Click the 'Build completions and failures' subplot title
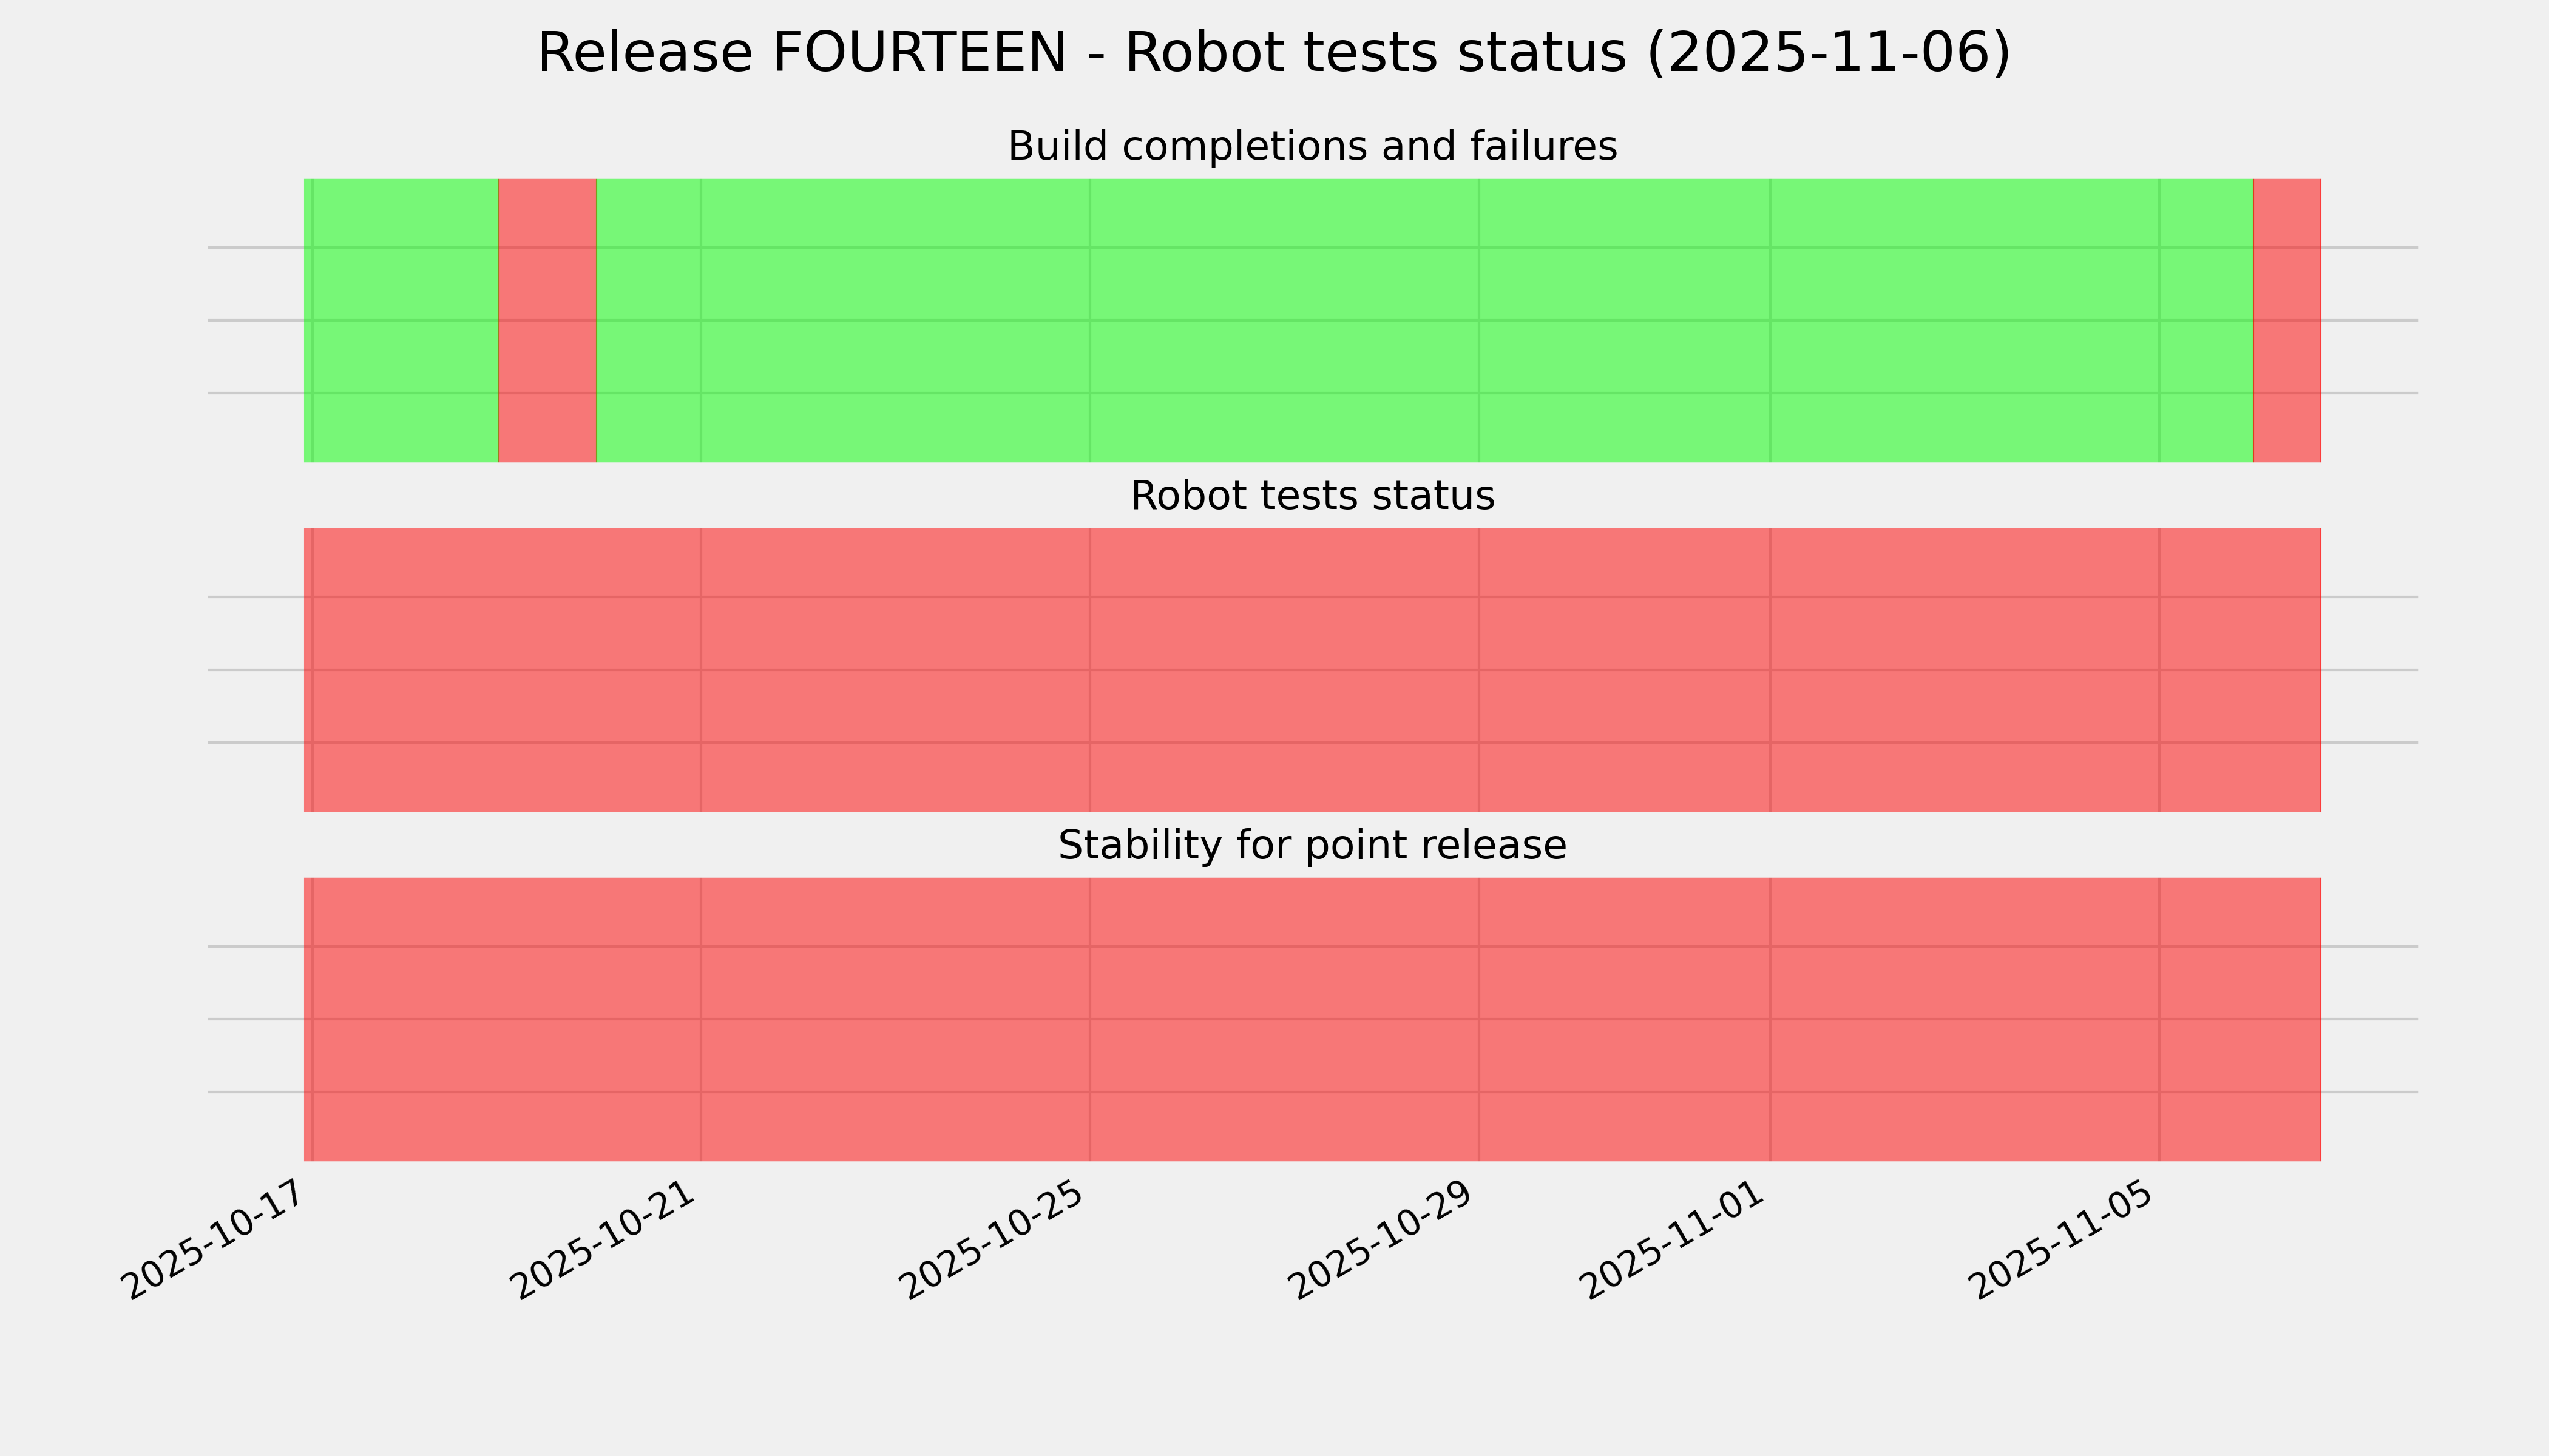Viewport: 2549px width, 1456px height. pyautogui.click(x=1312, y=147)
